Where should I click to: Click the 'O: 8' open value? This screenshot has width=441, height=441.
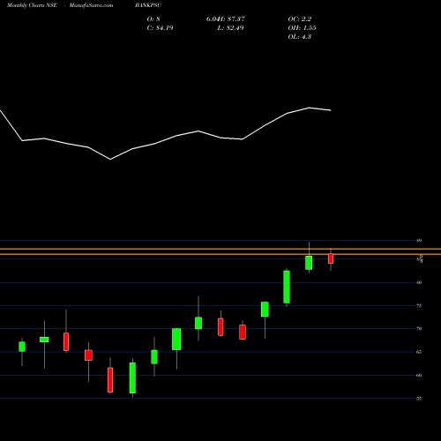coord(153,19)
